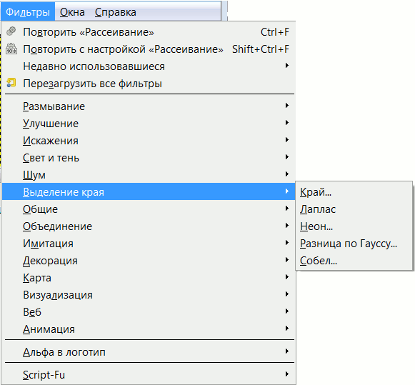Click the «Повторить с настройкой» settings icon
This screenshot has width=415, height=385.
(x=11, y=49)
